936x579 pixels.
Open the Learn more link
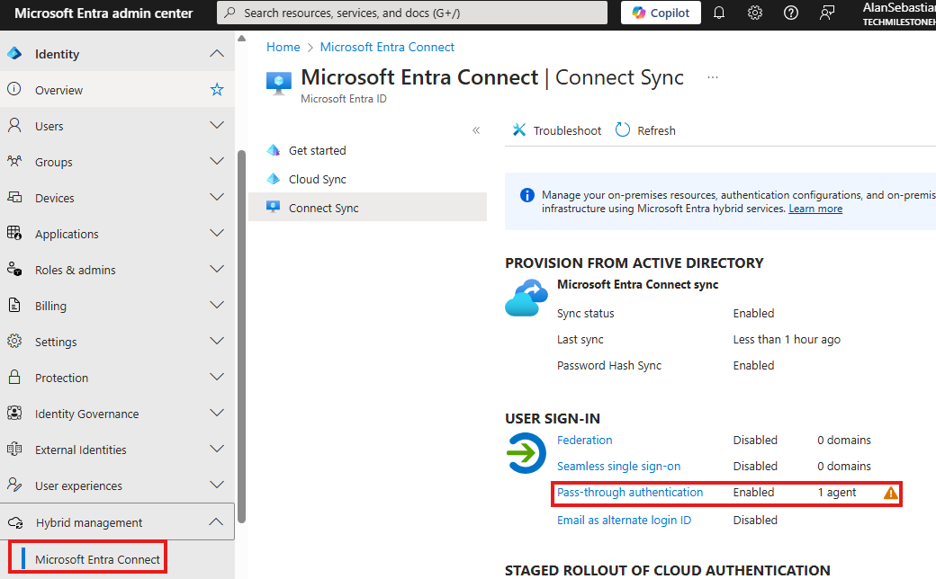[x=814, y=209]
